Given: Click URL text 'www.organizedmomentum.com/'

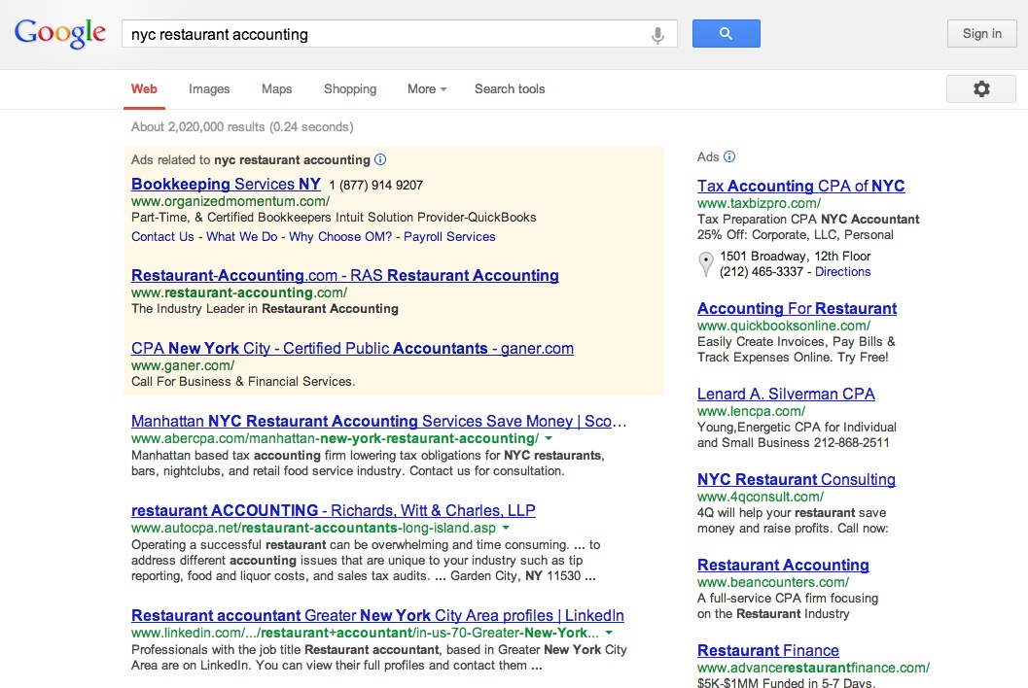Looking at the screenshot, I should (230, 201).
